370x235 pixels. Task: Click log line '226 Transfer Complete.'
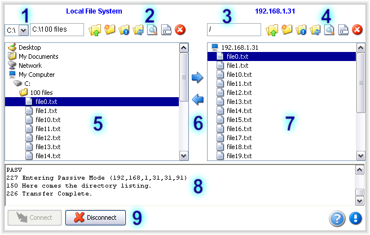tap(49, 194)
